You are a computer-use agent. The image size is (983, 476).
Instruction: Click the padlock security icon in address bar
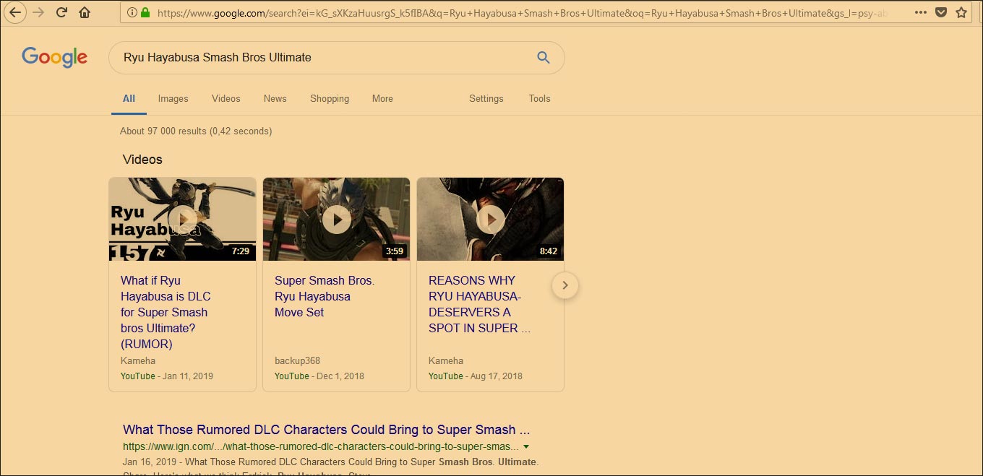[x=145, y=12]
